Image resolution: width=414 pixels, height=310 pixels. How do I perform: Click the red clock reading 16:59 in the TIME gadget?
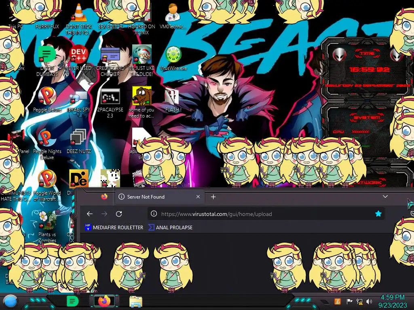point(370,69)
